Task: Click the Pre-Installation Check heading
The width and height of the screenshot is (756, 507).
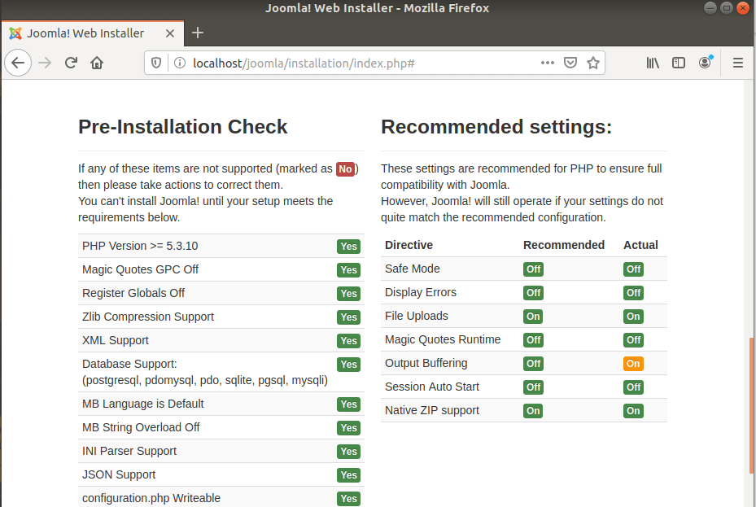Action: click(x=183, y=127)
